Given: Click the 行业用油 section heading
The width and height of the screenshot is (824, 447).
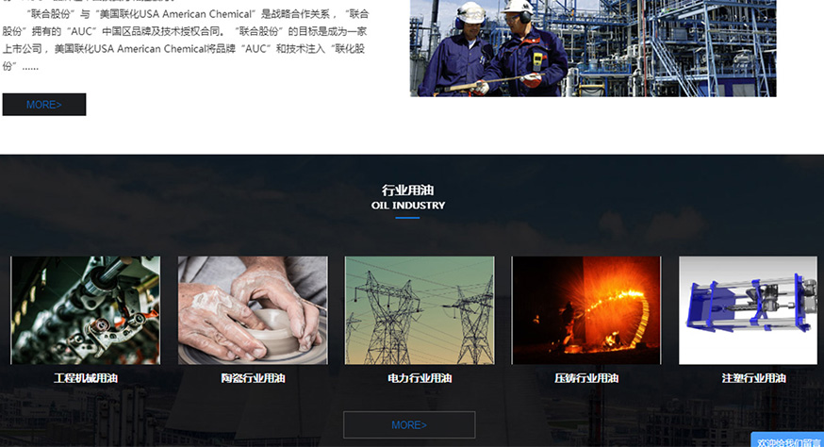Looking at the screenshot, I should coord(408,190).
